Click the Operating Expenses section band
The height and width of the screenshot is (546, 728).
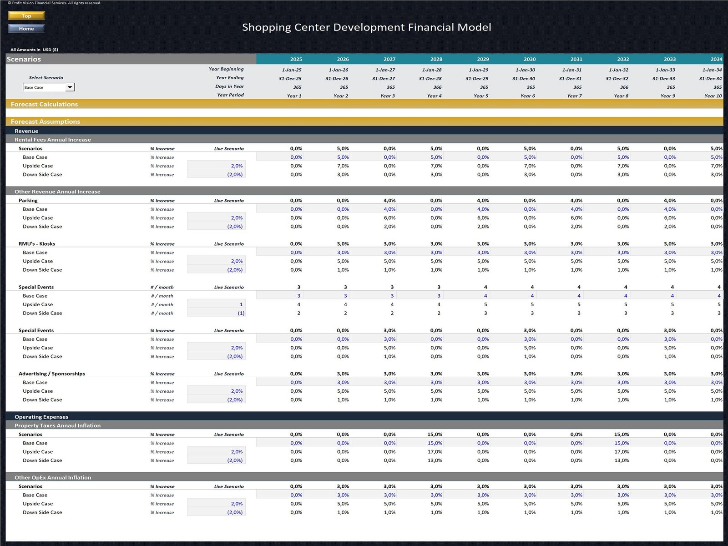(41, 417)
